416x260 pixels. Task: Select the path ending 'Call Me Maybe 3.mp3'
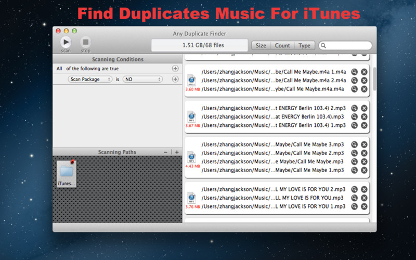(x=272, y=145)
